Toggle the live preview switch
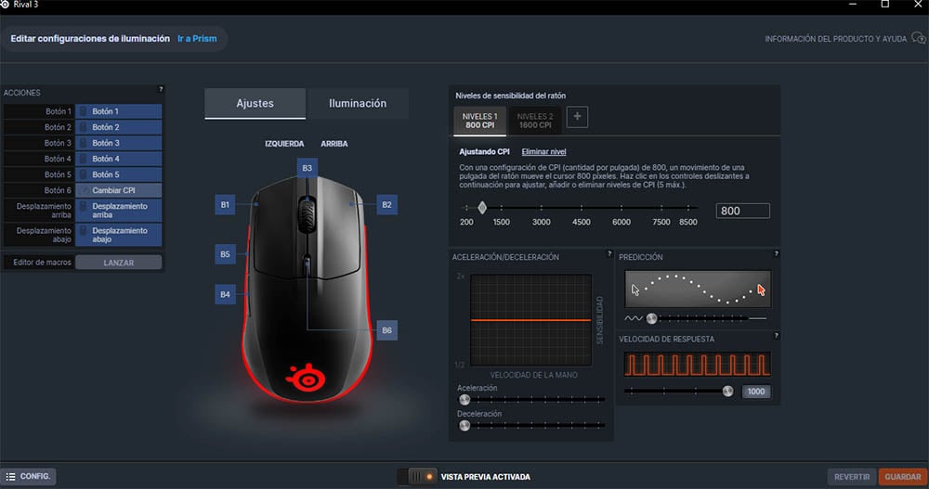929x489 pixels. tap(416, 477)
